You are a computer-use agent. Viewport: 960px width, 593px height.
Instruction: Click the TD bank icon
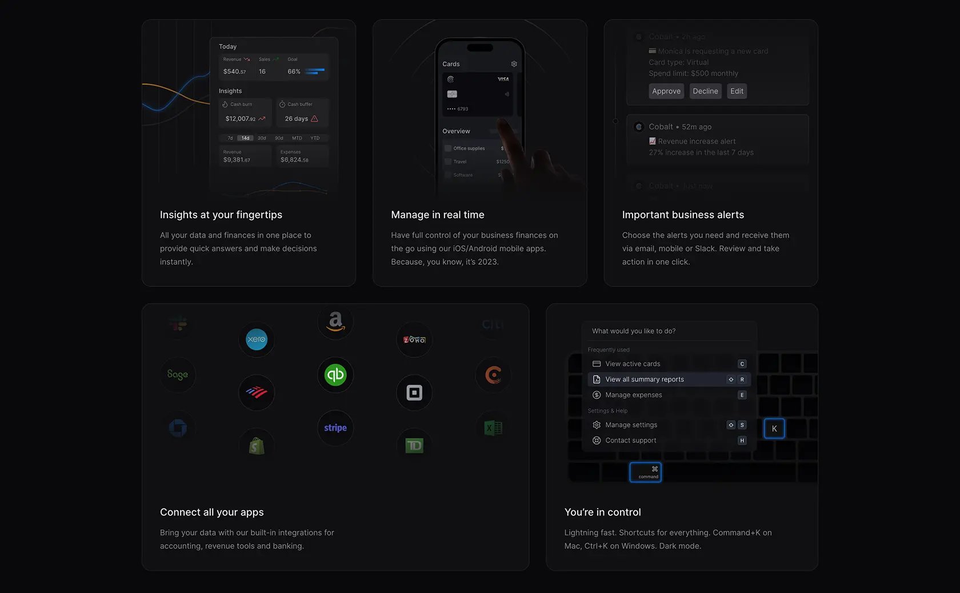414,445
